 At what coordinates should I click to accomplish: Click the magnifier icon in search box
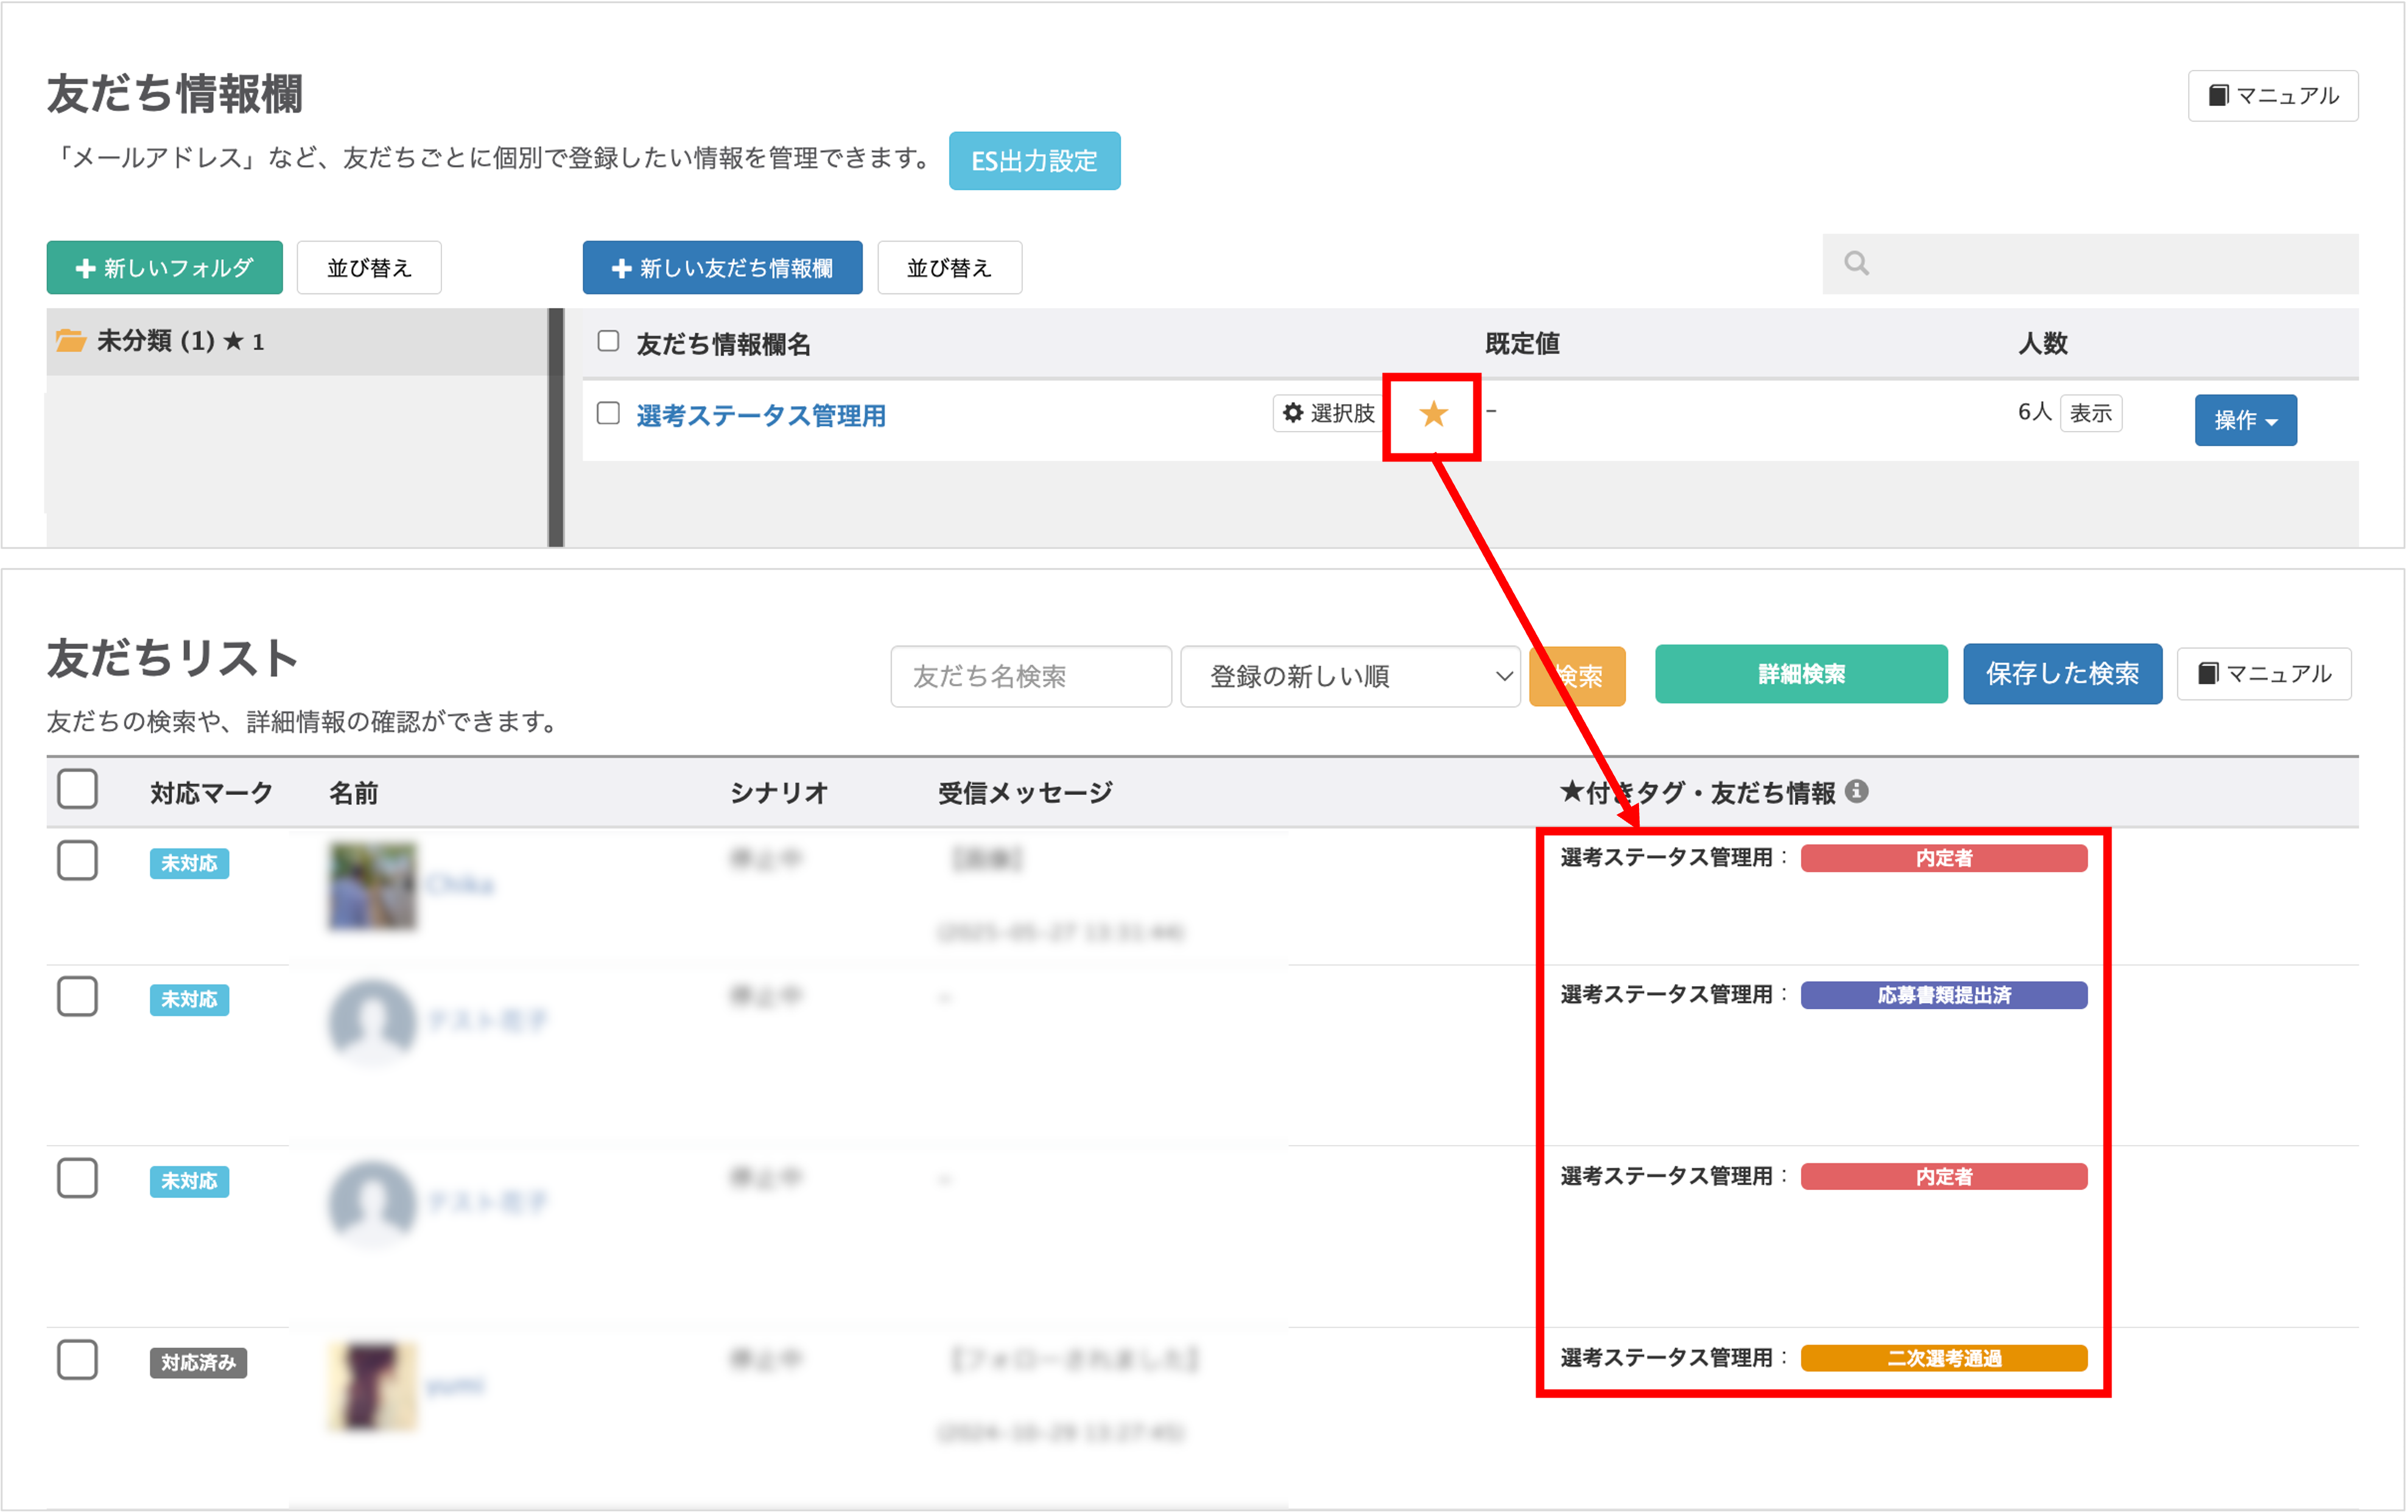click(1856, 263)
